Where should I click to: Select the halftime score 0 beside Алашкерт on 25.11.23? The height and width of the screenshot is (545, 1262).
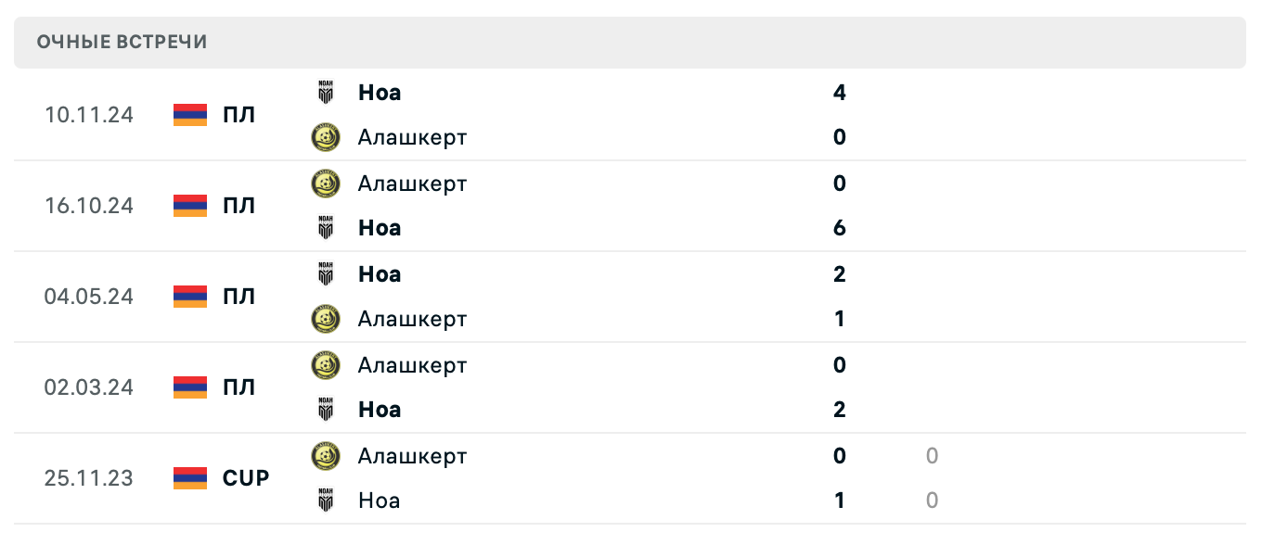pyautogui.click(x=932, y=455)
